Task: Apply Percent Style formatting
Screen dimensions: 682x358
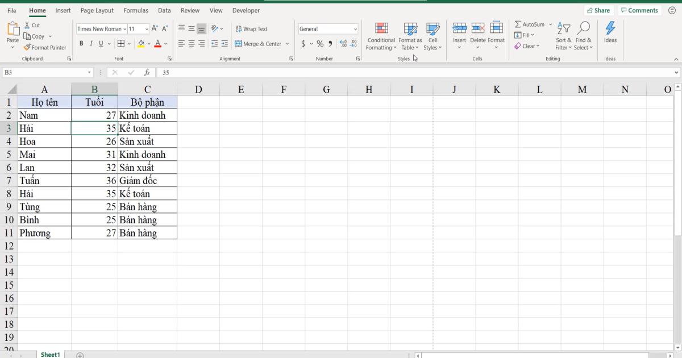Action: 319,43
